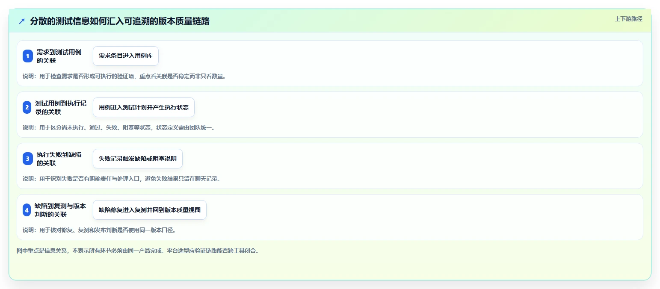Click the 上下游路径 label
The width and height of the screenshot is (660, 289).
tap(628, 19)
